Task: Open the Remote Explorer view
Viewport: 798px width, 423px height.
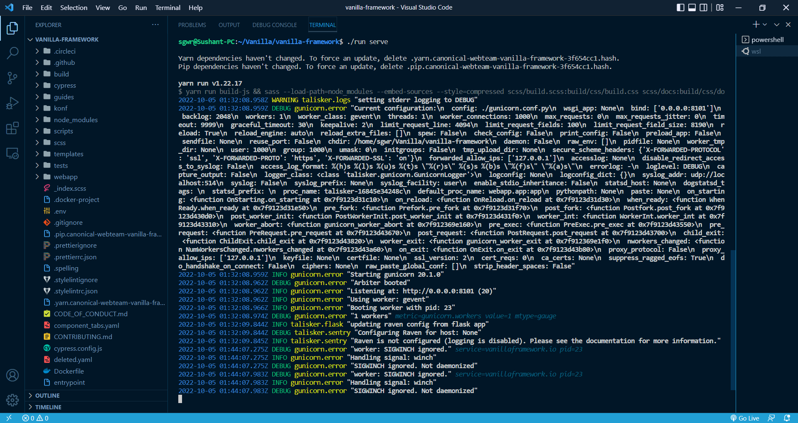Action: pyautogui.click(x=12, y=153)
